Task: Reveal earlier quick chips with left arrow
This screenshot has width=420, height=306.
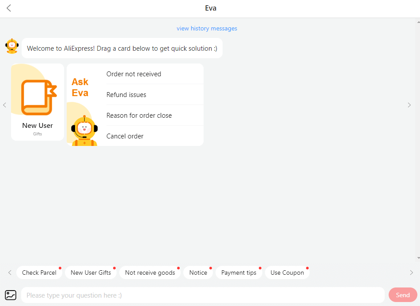Action: [10, 272]
